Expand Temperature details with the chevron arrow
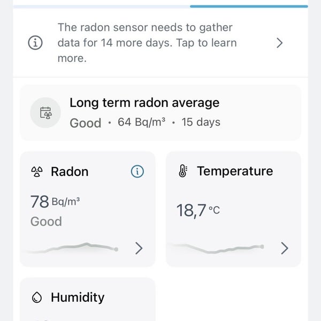 coord(285,248)
